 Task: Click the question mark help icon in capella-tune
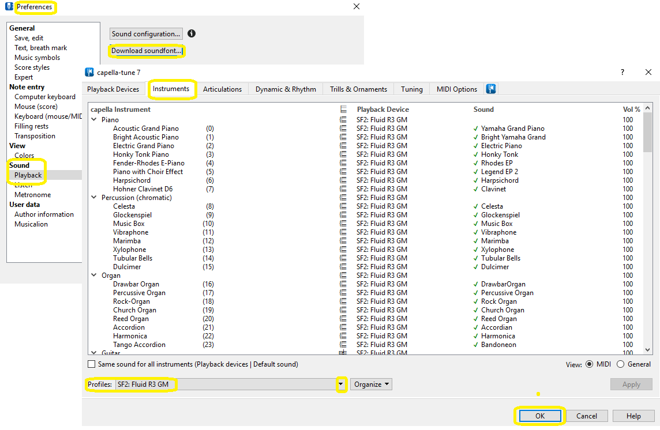pos(622,72)
